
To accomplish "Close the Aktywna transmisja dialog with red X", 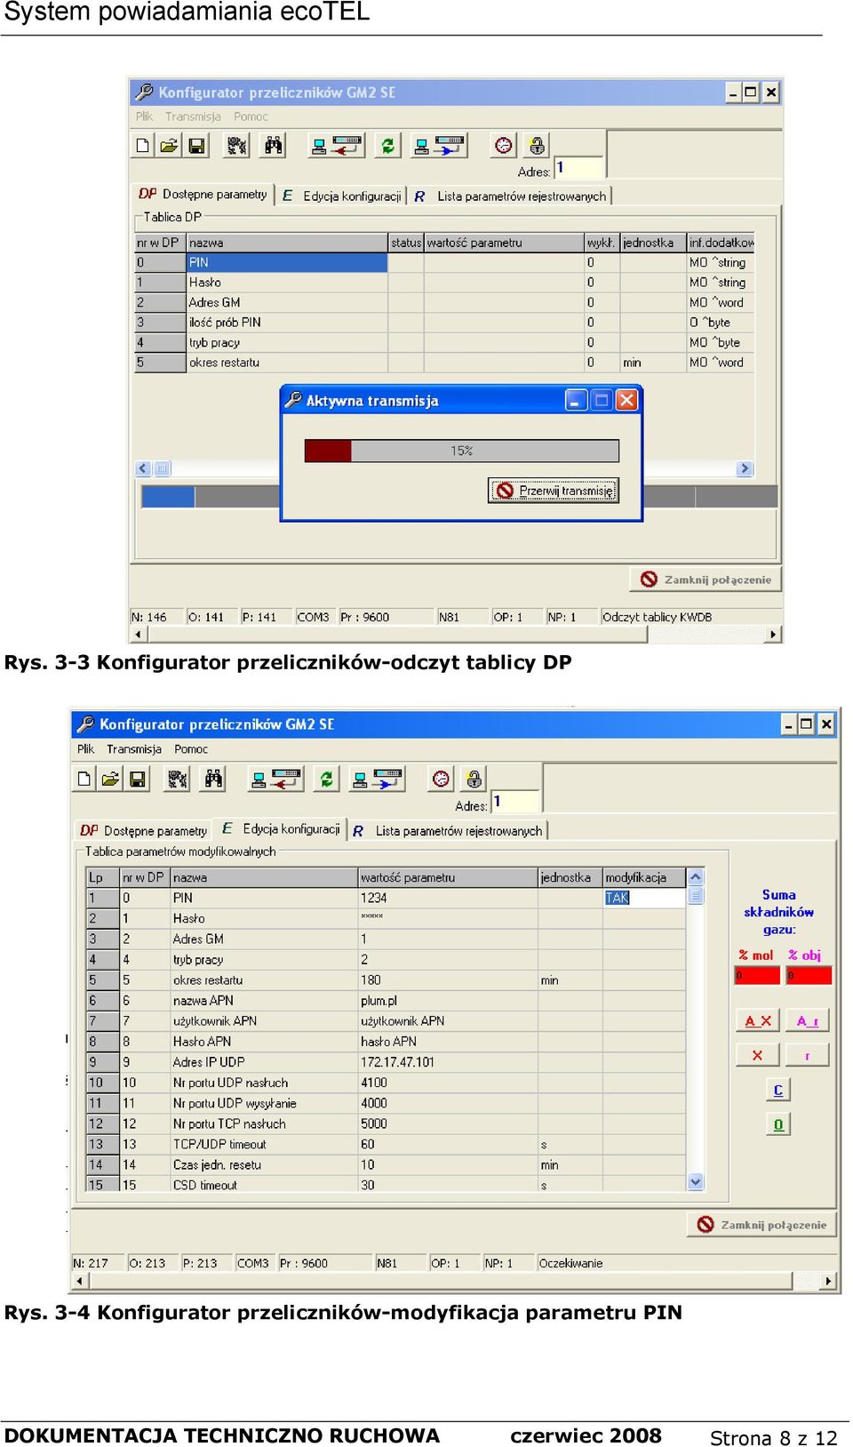I will 626,400.
